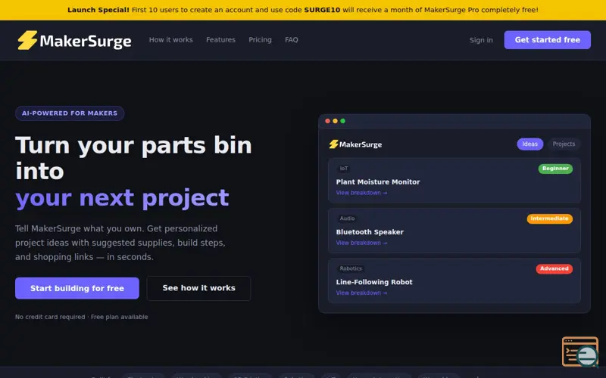
Task: Click the Launch Special! banner text
Action: pyautogui.click(x=98, y=10)
